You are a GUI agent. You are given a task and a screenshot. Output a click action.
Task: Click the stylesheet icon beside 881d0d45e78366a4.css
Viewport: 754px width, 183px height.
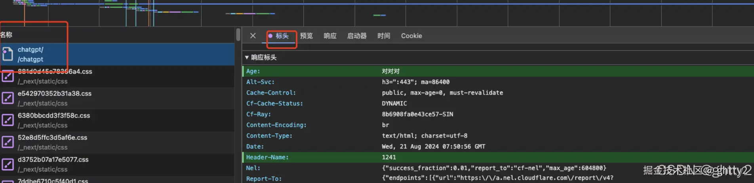(x=8, y=76)
